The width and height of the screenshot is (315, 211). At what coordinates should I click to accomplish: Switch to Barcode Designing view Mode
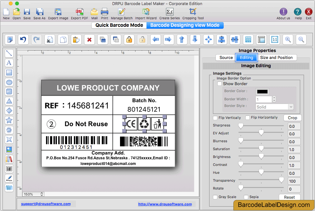point(185,25)
